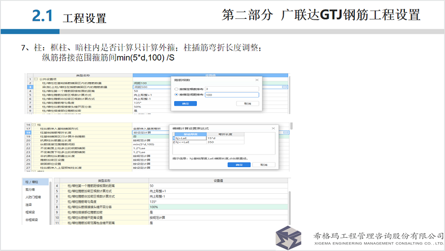Click the count input field containing 3

coord(232,89)
